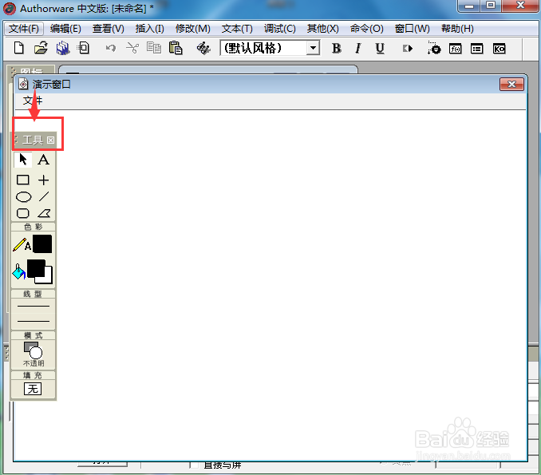
Task: Minimize the Authorware main window
Action: 469,6
